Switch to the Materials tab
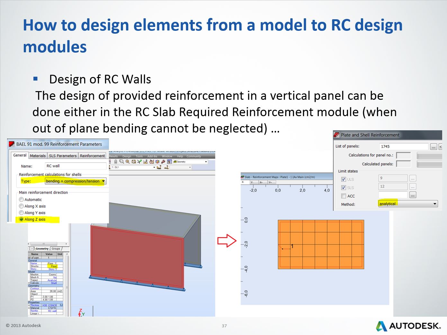Viewport: 447px width, 335px height. pyautogui.click(x=38, y=156)
